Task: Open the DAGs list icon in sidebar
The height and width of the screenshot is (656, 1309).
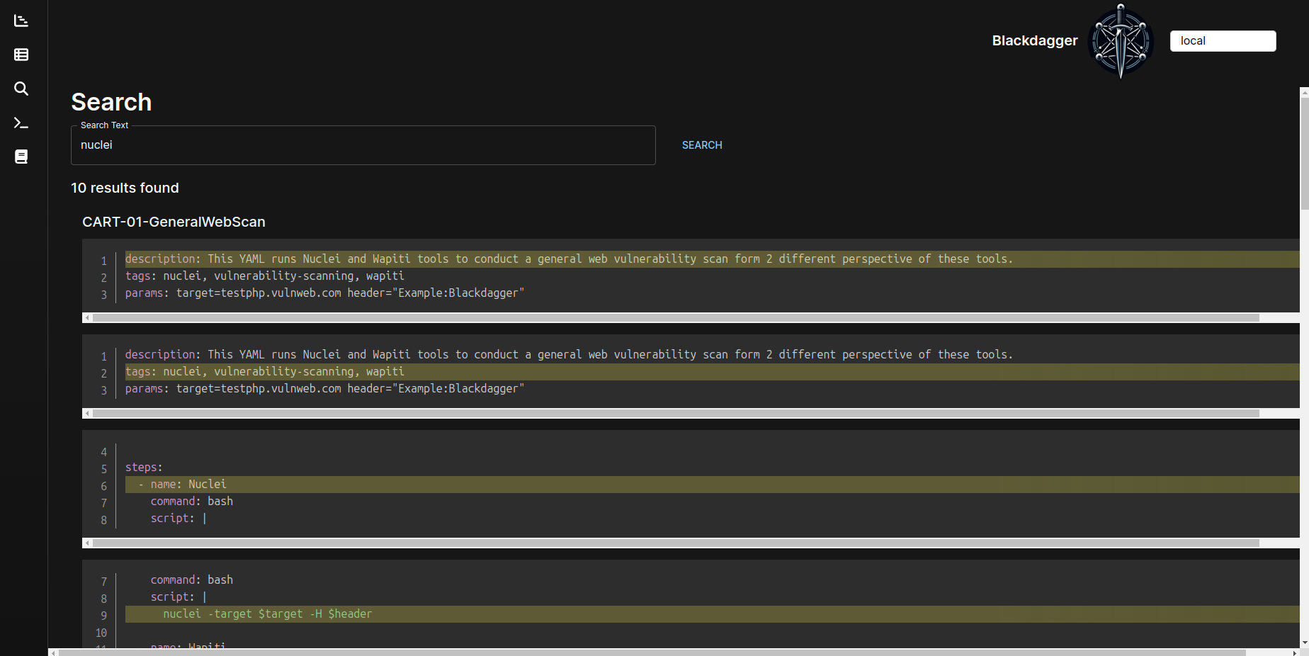Action: point(21,55)
